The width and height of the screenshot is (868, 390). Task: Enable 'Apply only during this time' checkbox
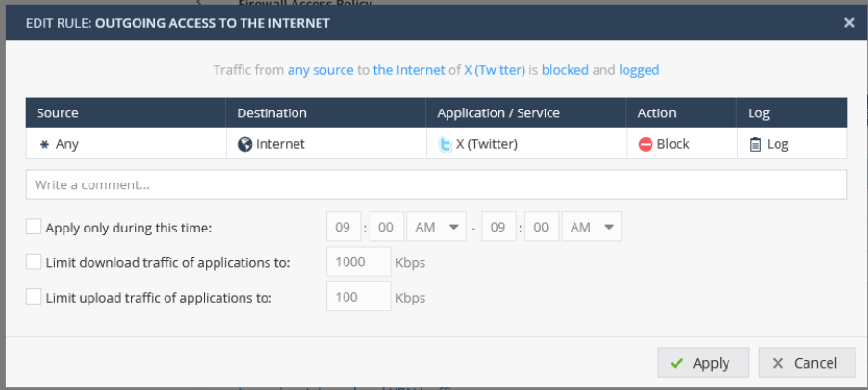(x=35, y=228)
